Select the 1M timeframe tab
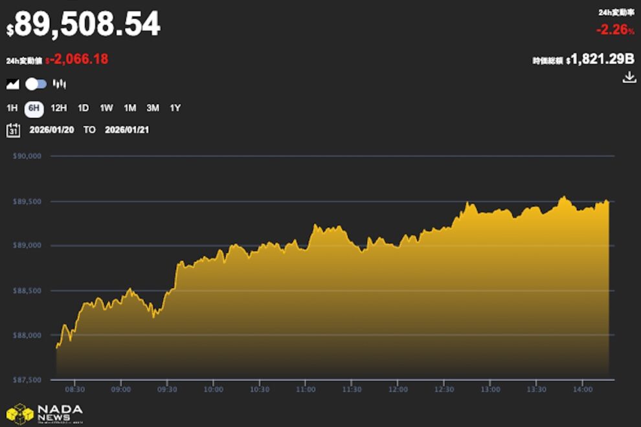 pos(129,109)
